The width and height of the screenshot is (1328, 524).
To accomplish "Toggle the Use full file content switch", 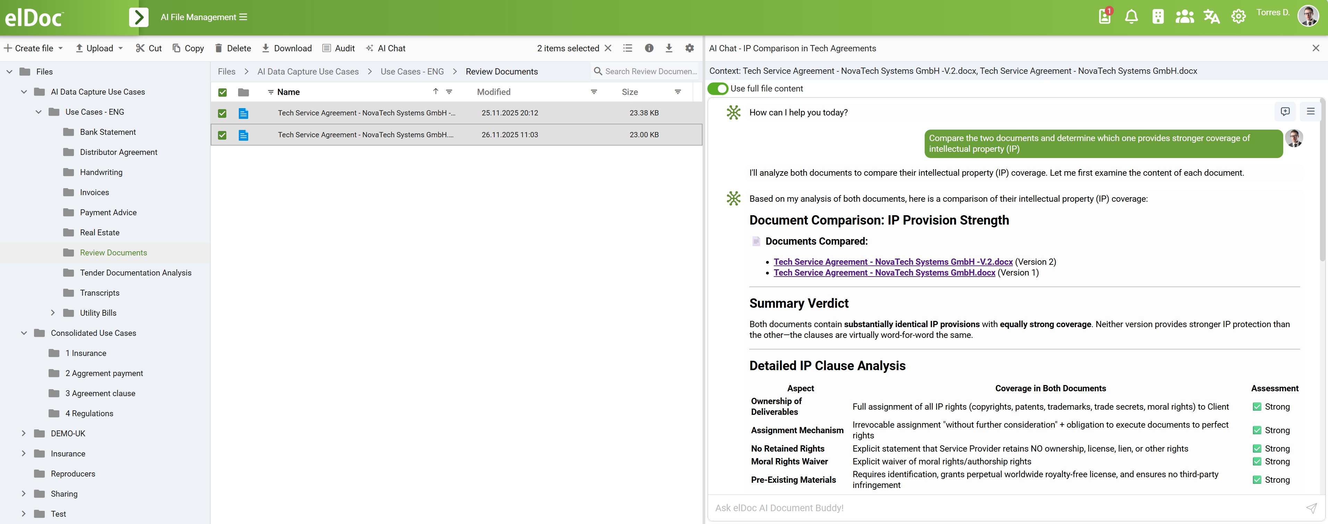I will (x=717, y=88).
